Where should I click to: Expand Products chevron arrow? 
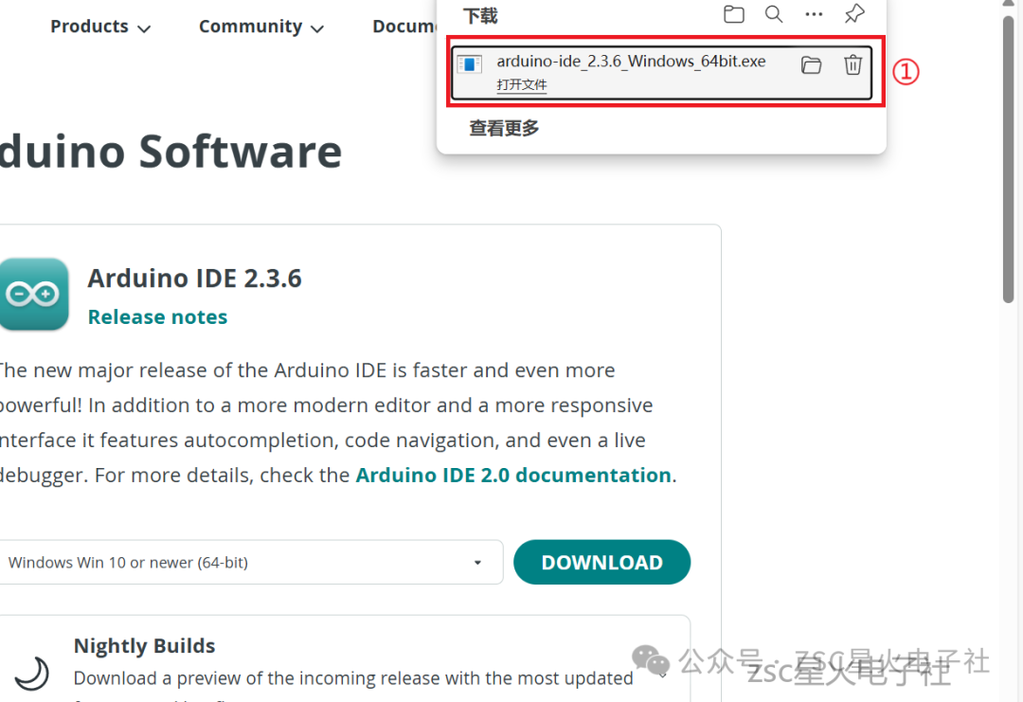(x=144, y=28)
